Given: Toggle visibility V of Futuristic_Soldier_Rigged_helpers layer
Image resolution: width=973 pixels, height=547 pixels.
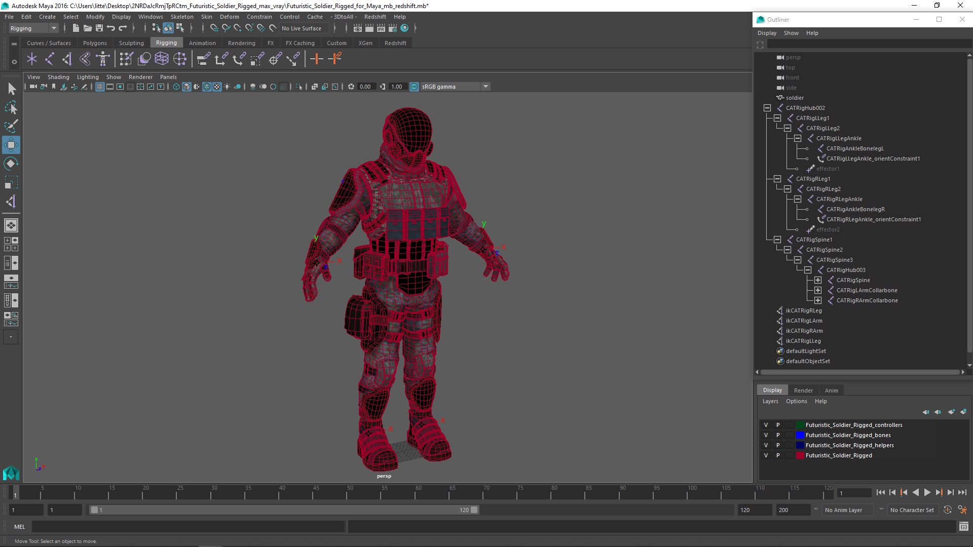Looking at the screenshot, I should [766, 445].
